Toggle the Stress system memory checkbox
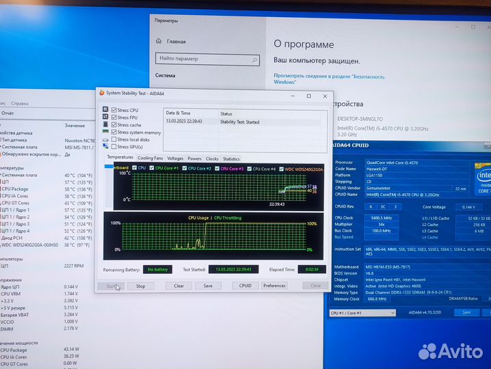 [x=114, y=132]
